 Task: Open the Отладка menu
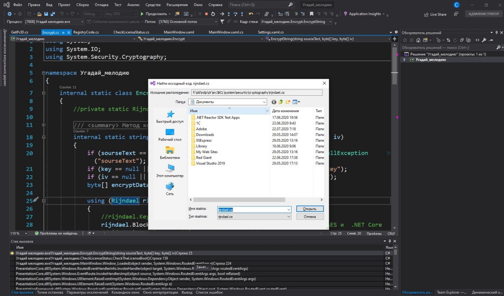tap(101, 5)
